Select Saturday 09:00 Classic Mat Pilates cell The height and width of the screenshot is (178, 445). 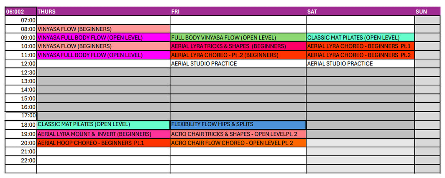click(361, 38)
